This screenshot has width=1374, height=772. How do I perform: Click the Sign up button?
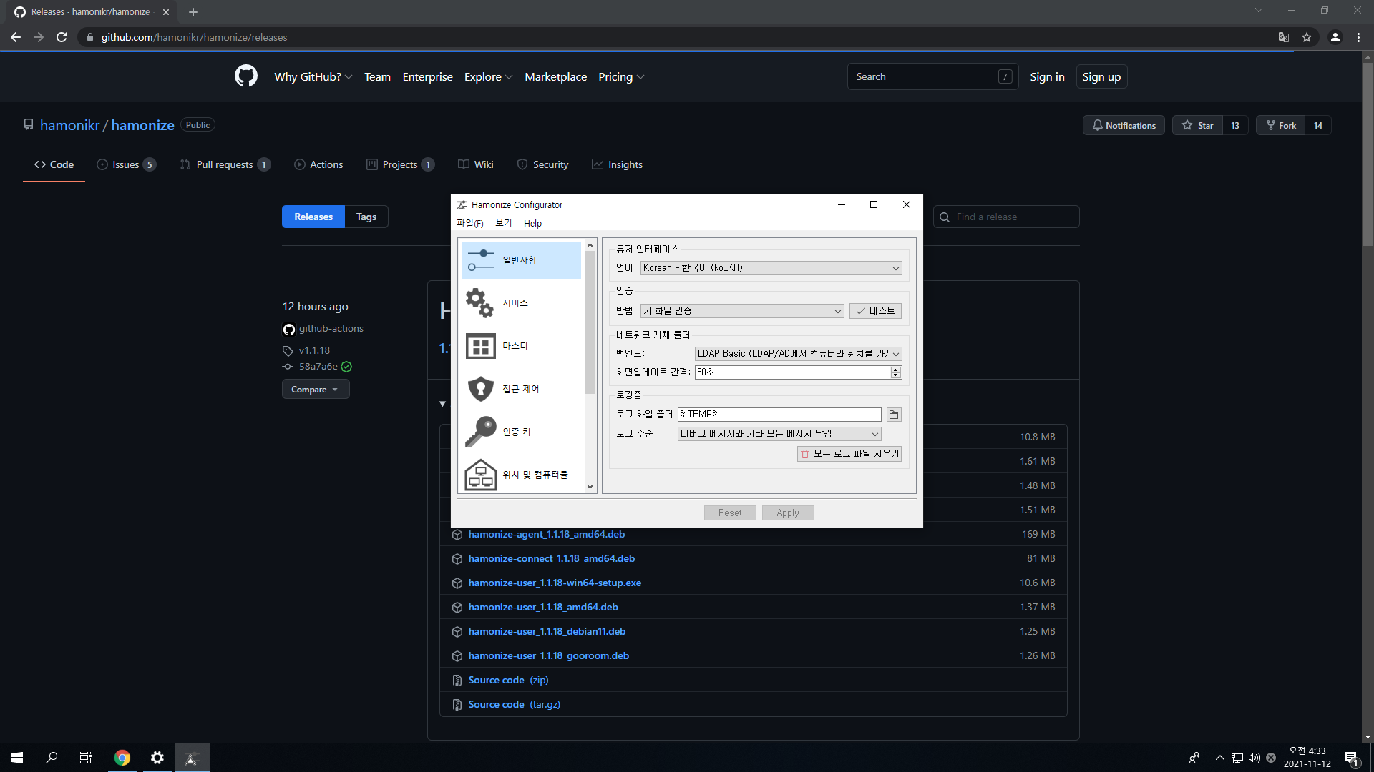click(1101, 76)
